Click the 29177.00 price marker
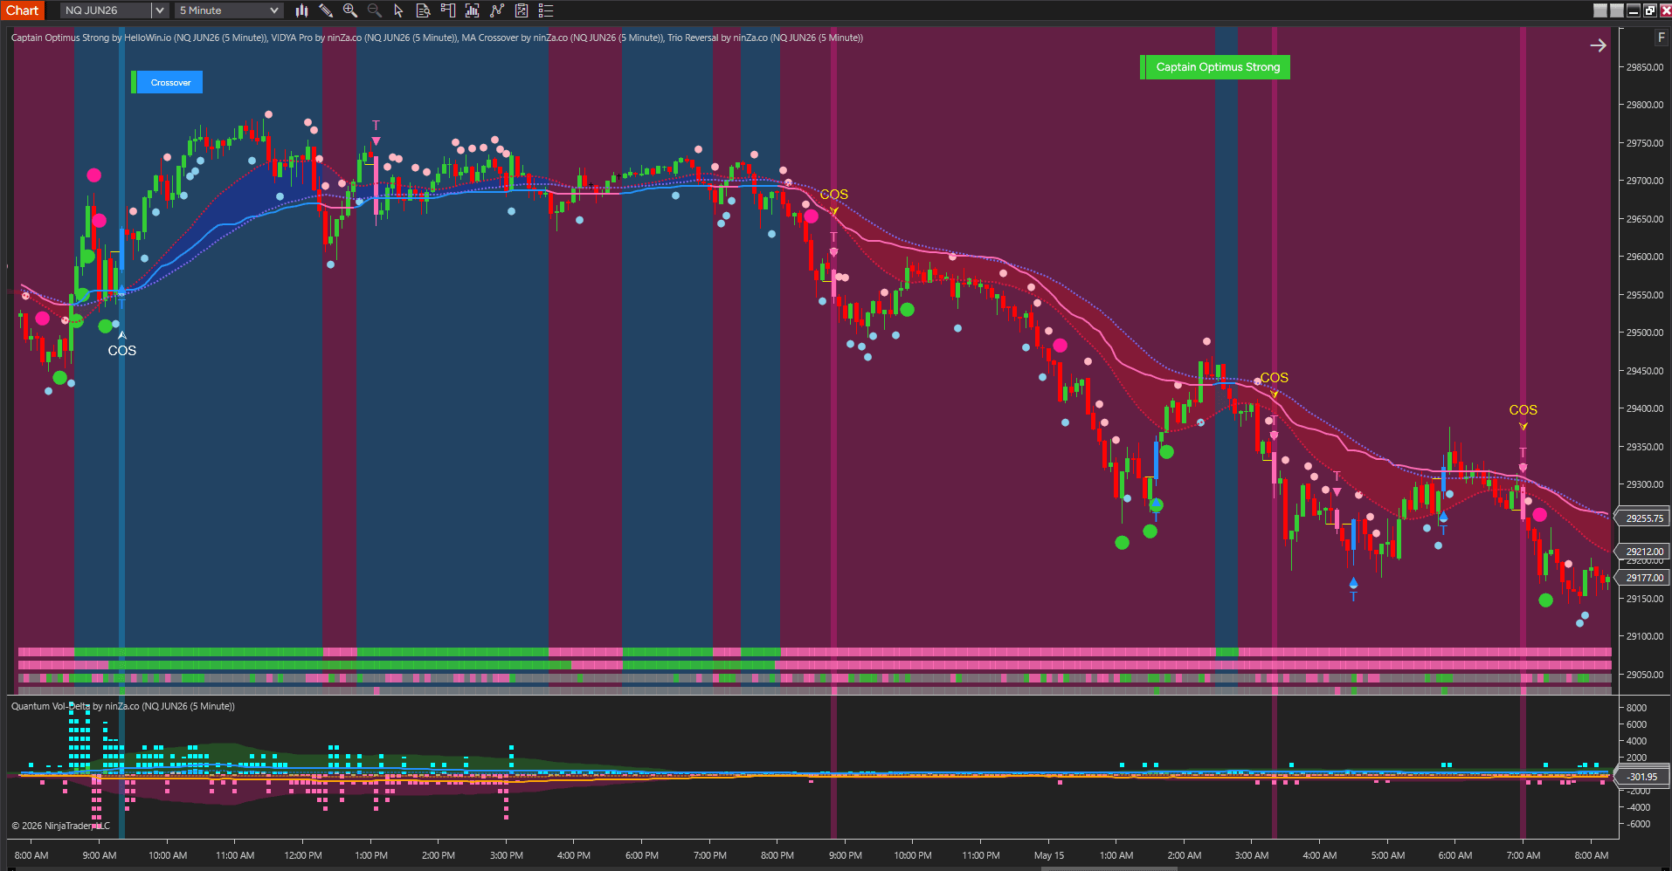The height and width of the screenshot is (871, 1672). pyautogui.click(x=1644, y=578)
